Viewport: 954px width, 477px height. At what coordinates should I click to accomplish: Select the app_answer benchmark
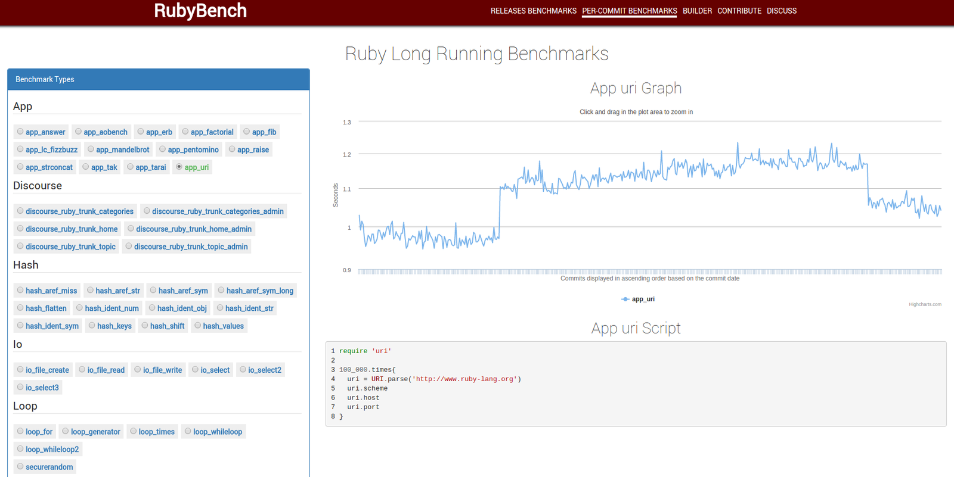coord(41,132)
